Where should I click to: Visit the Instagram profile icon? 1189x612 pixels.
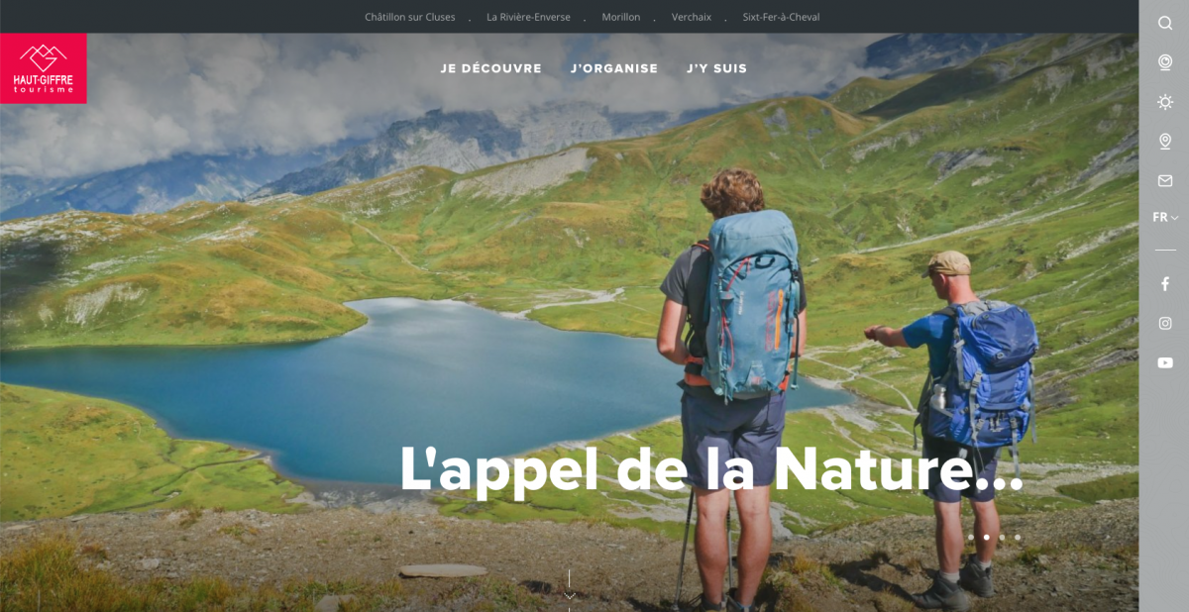click(1165, 324)
